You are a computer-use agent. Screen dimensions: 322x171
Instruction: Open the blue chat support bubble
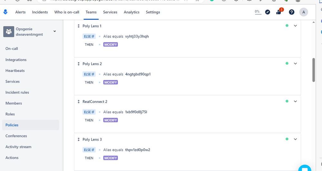point(305,168)
